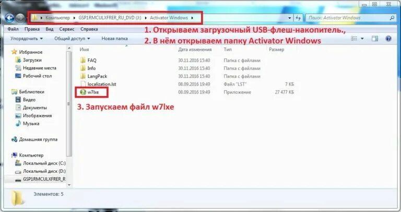Image resolution: width=401 pixels, height=212 pixels.
Task: Open the Изображения library
Action: (x=33, y=115)
